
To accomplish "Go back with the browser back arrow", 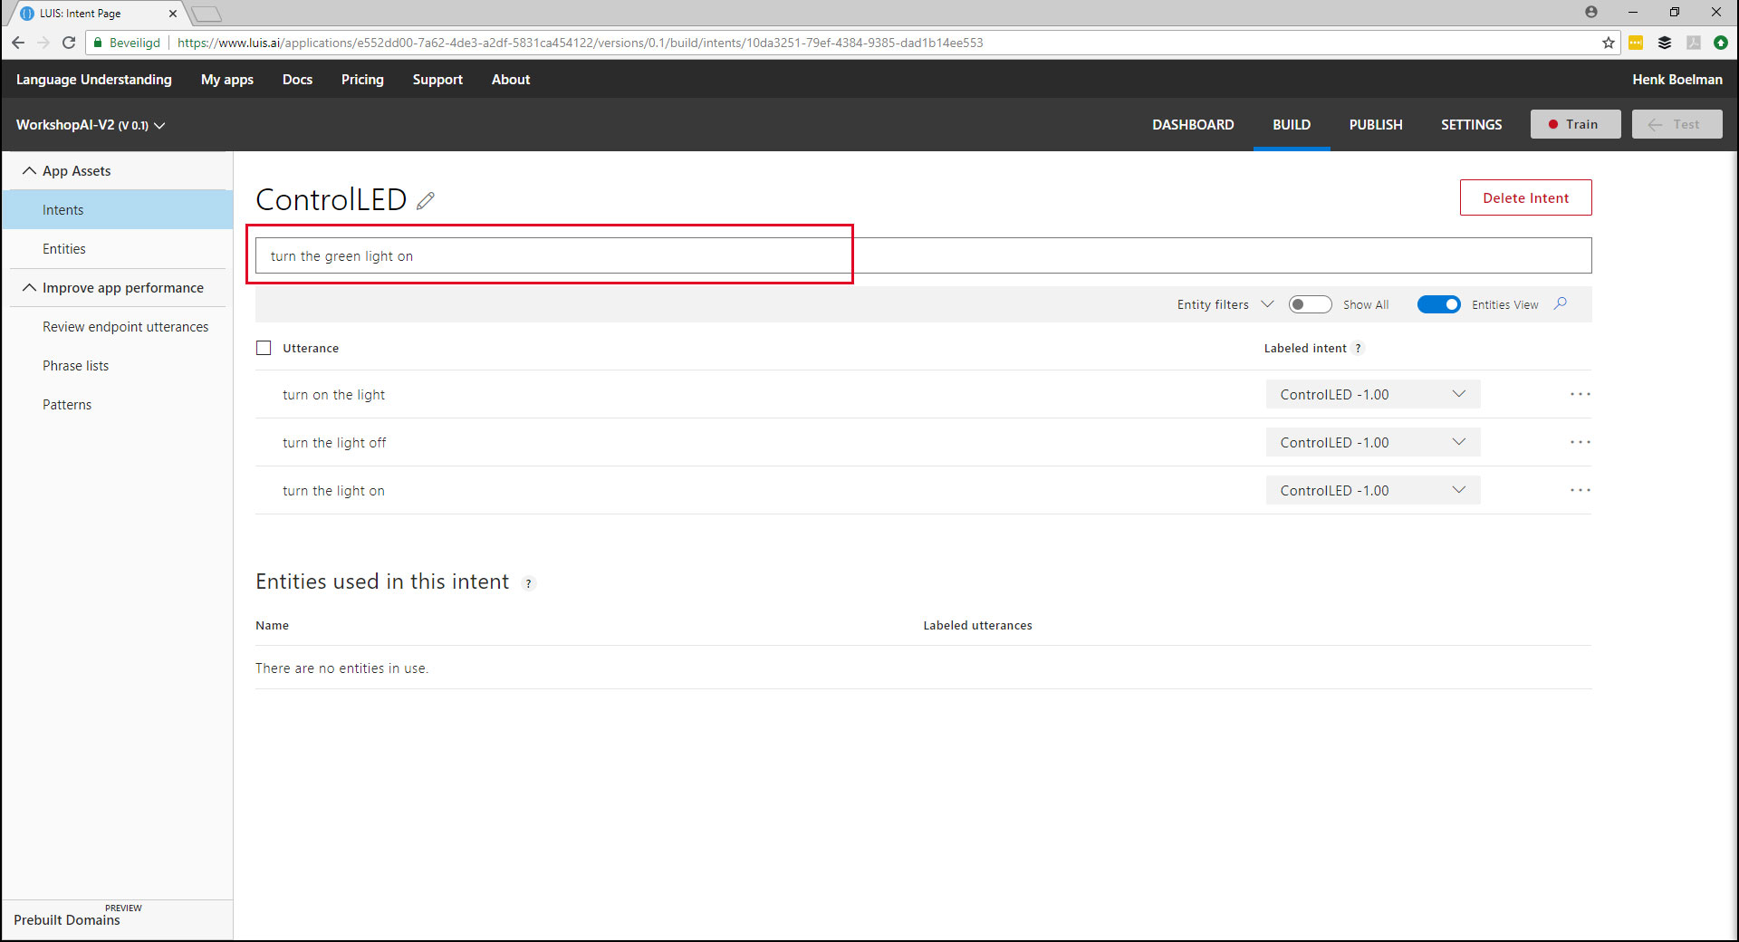I will (18, 43).
